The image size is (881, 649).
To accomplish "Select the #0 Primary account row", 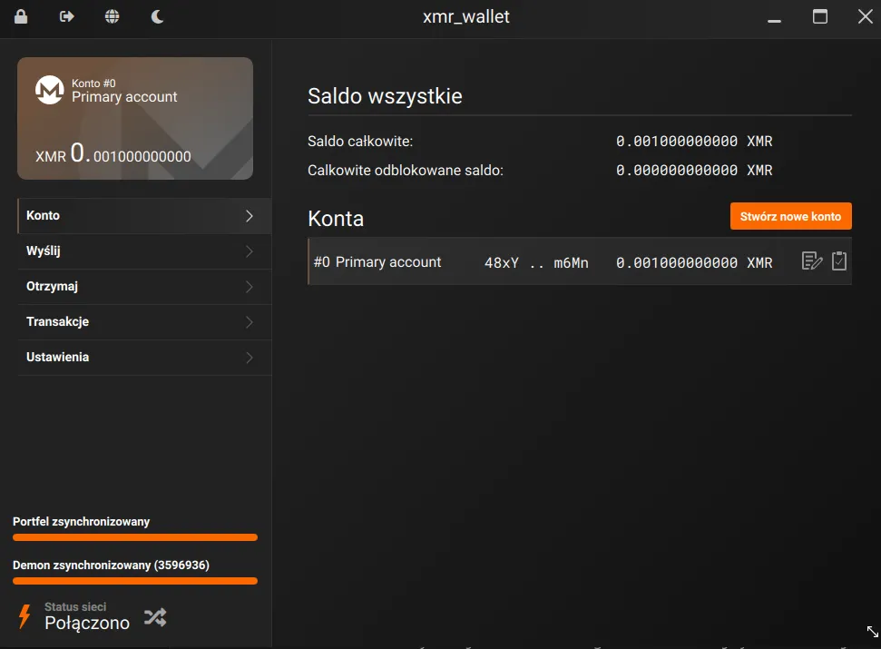I will [580, 261].
